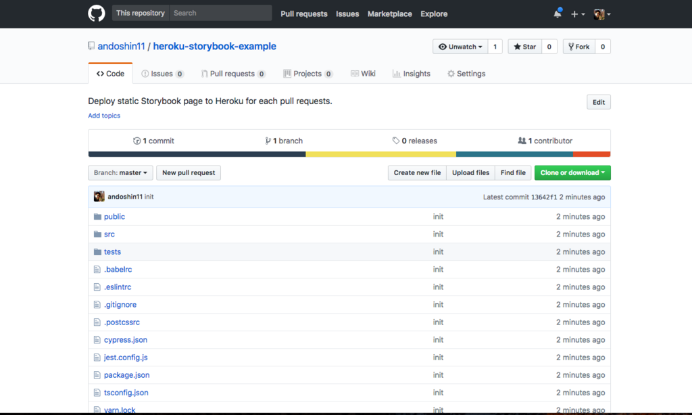Open the watchers count 1

click(495, 47)
